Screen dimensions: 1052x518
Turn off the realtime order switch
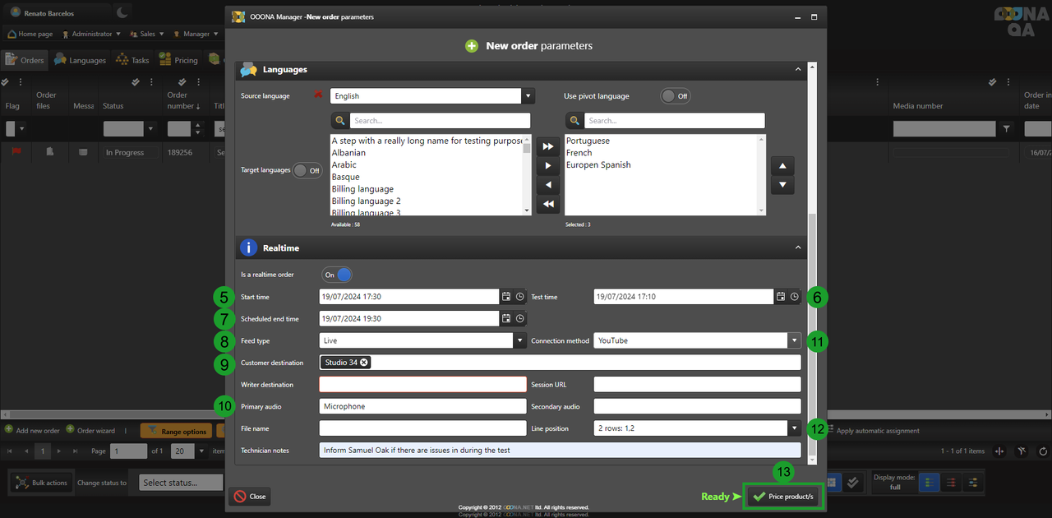click(x=337, y=275)
